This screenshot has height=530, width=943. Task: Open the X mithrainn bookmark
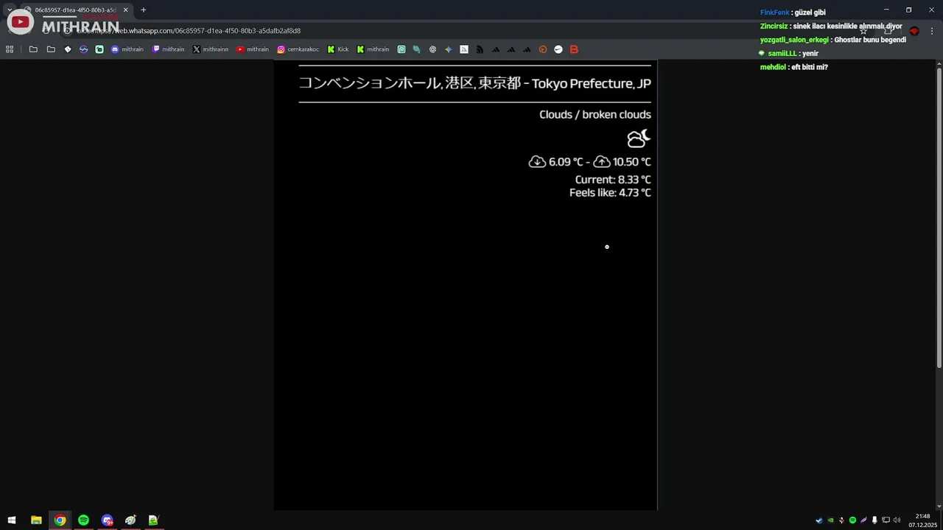tap(211, 49)
